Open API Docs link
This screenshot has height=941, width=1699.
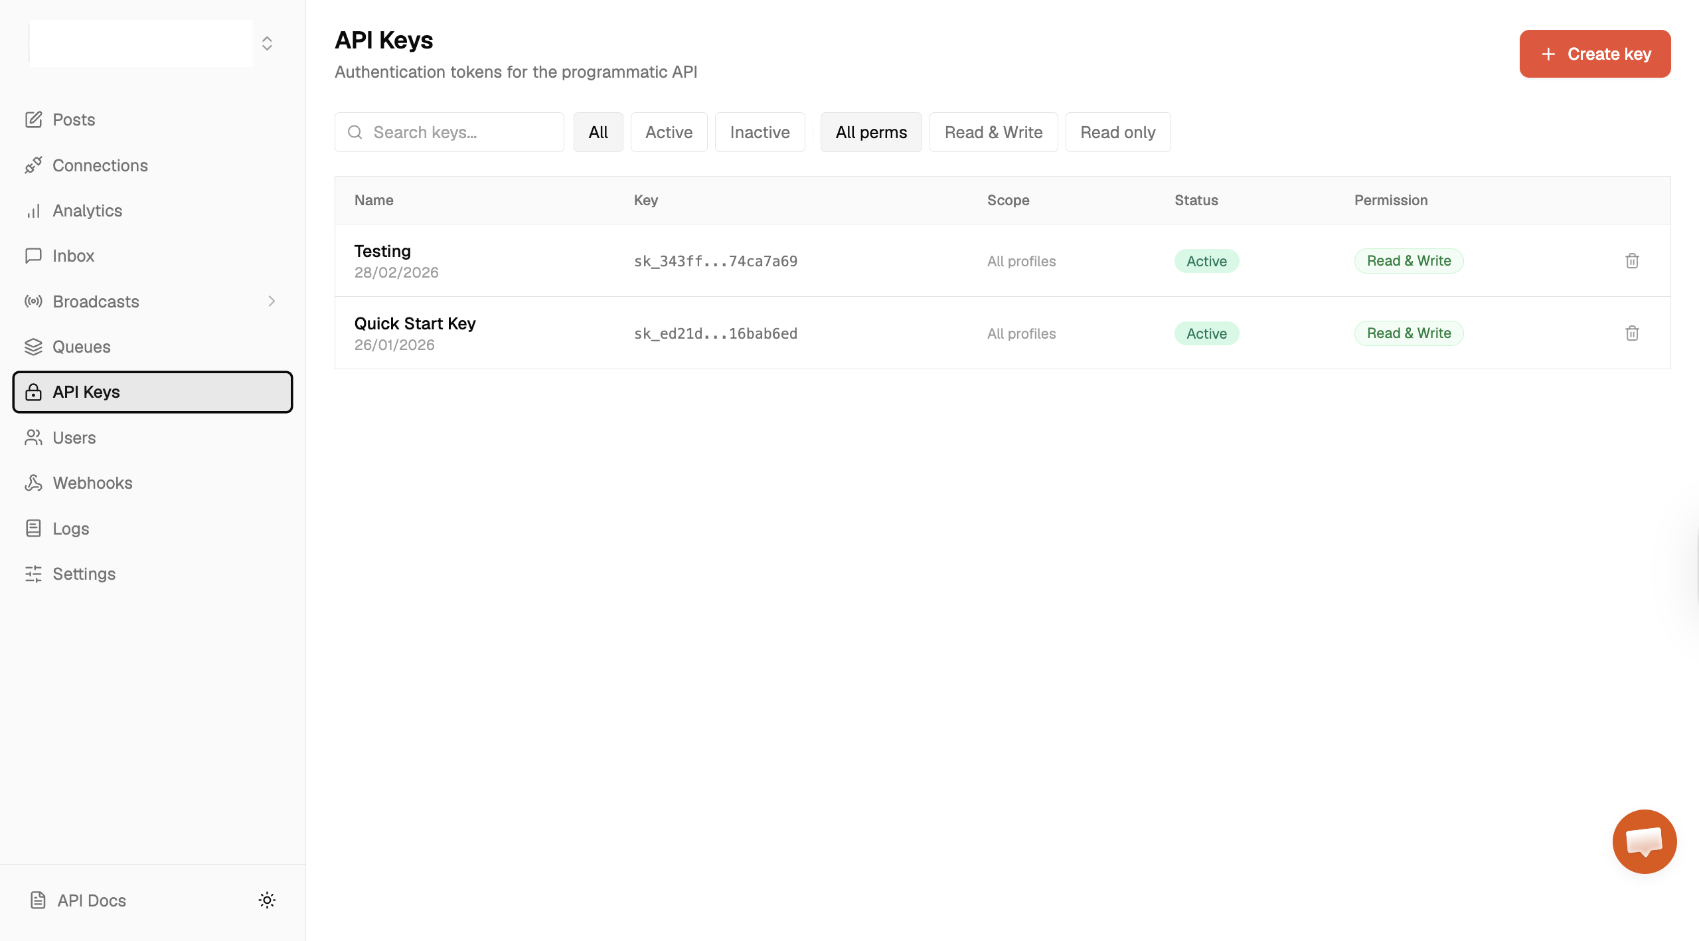91,900
